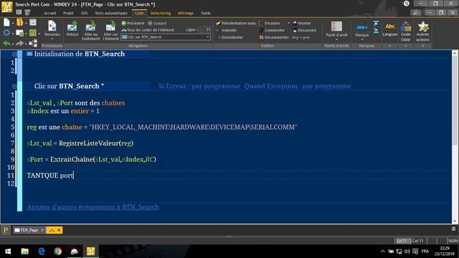This screenshot has height=258, width=459.
Task: Show Tous les codes de l'élément
Action: tap(148, 30)
